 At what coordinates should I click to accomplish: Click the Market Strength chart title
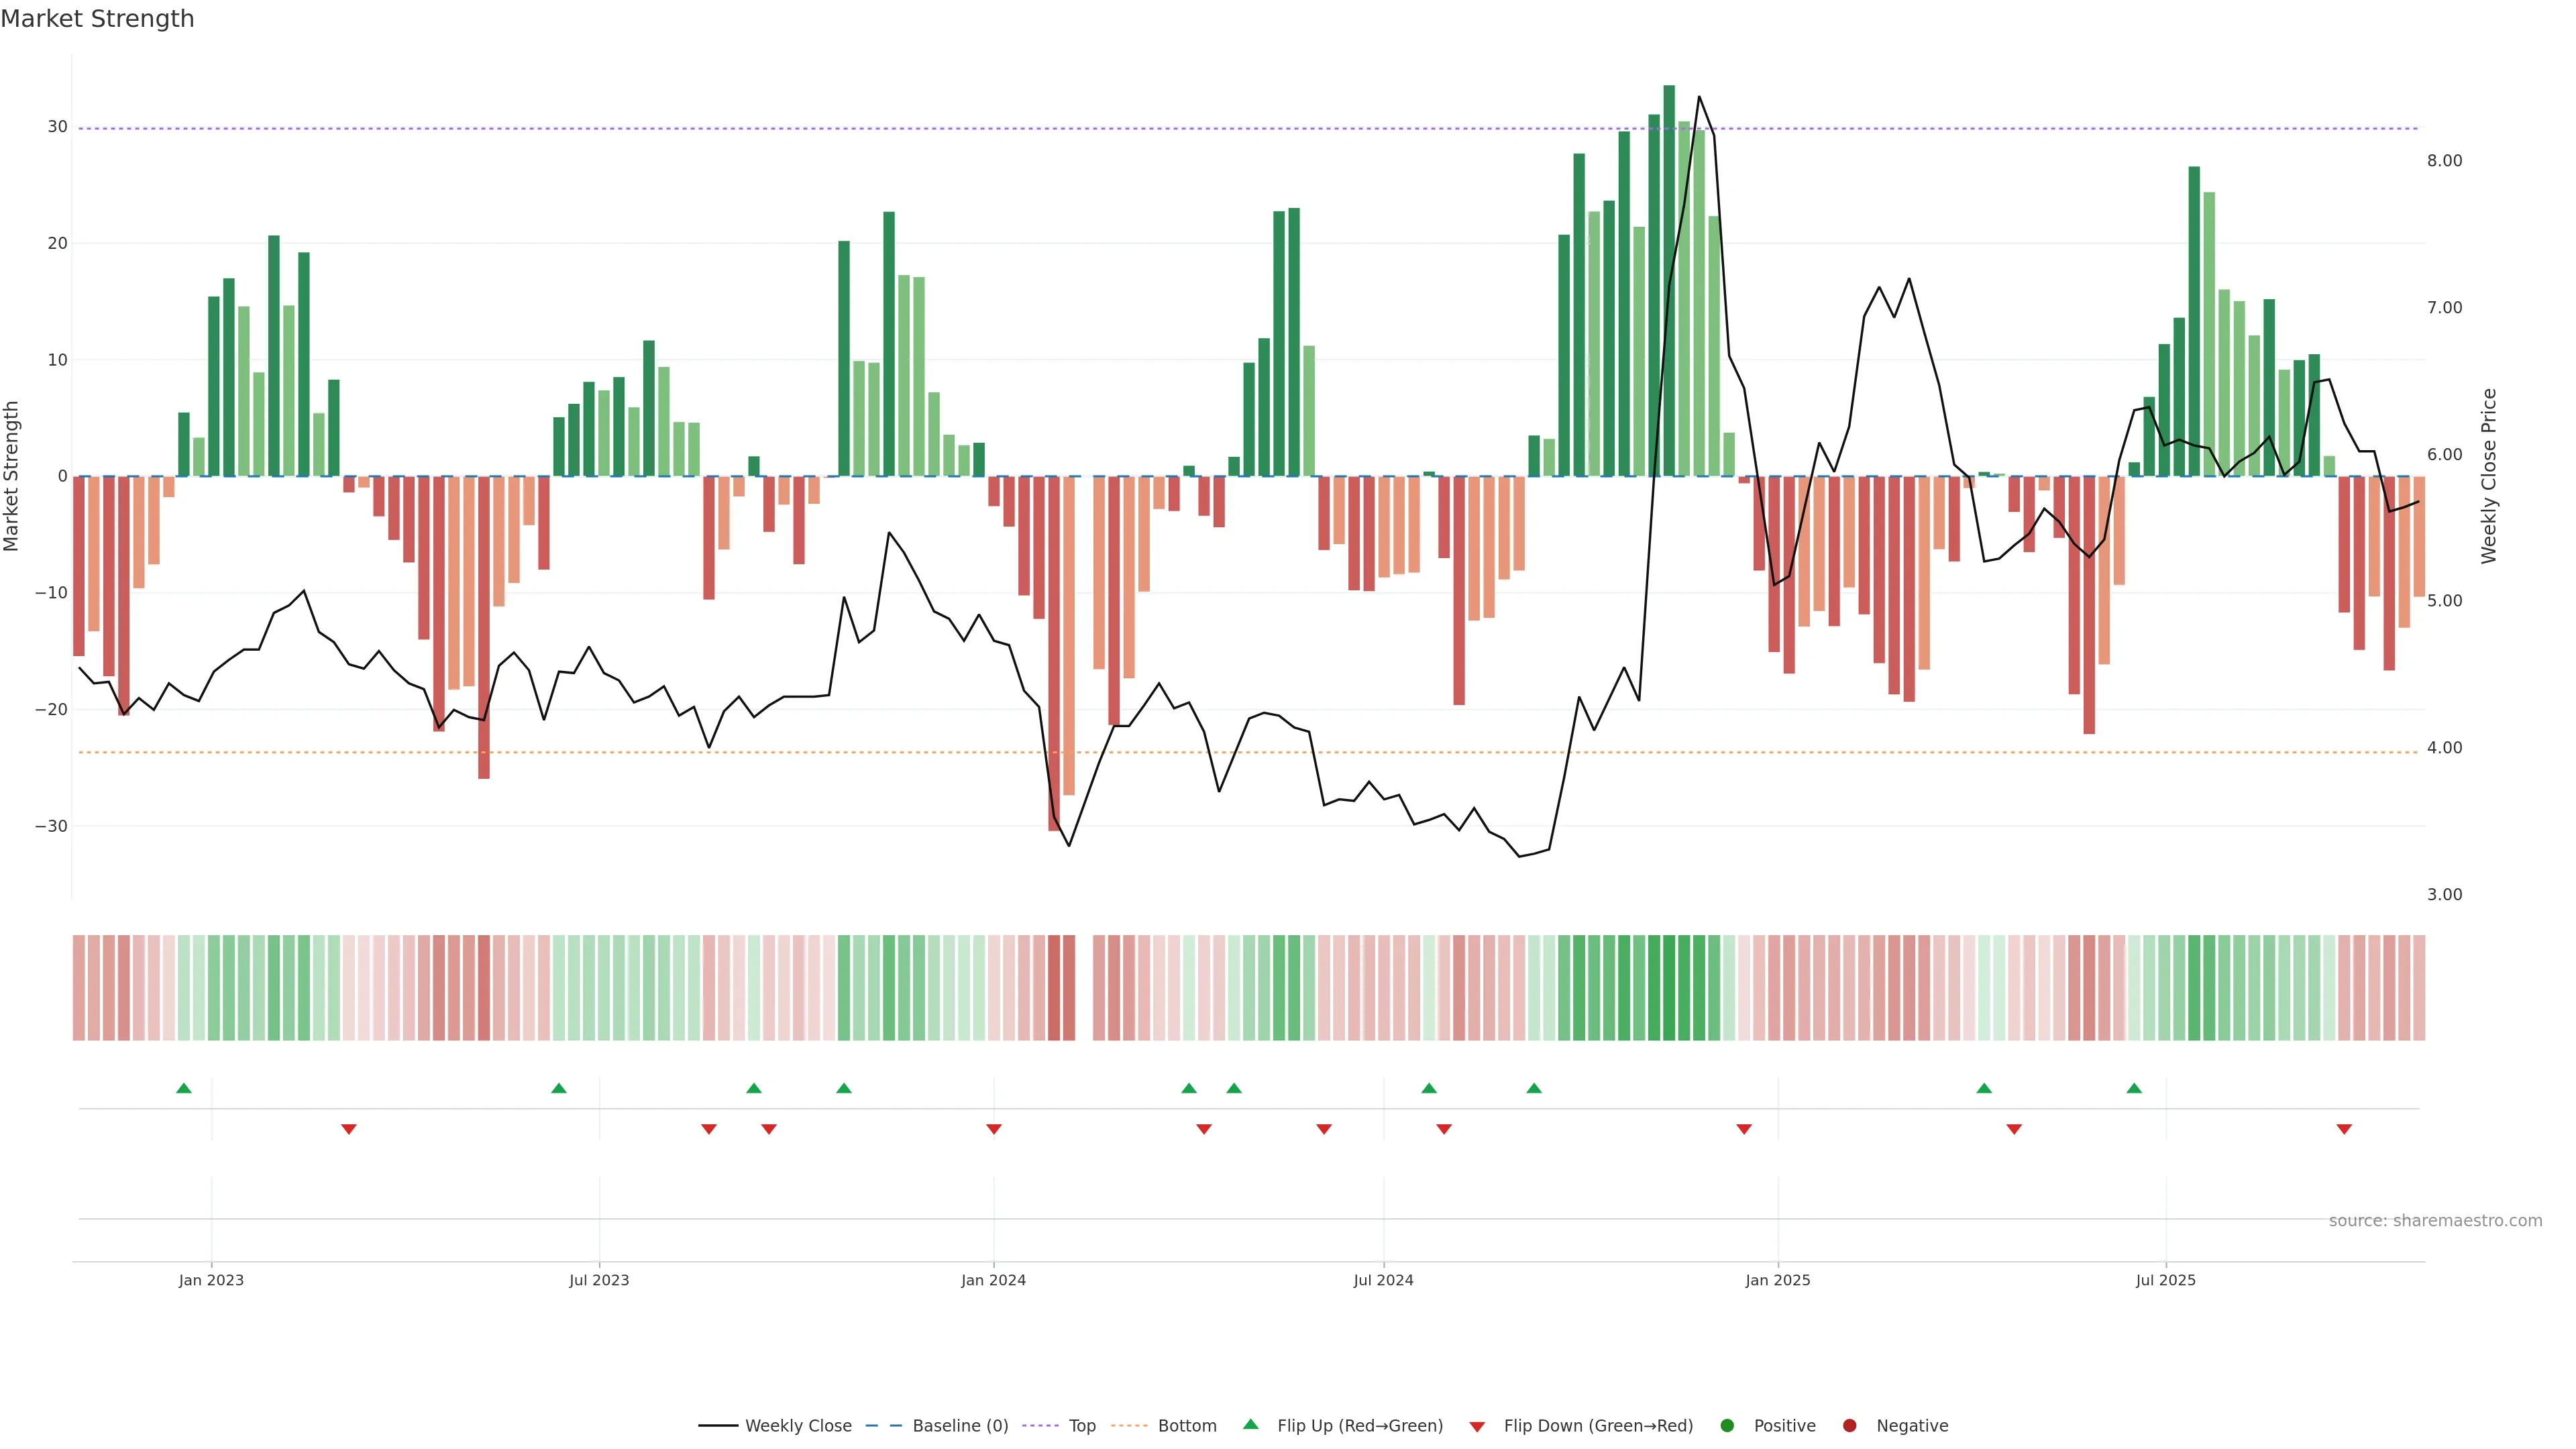point(97,19)
